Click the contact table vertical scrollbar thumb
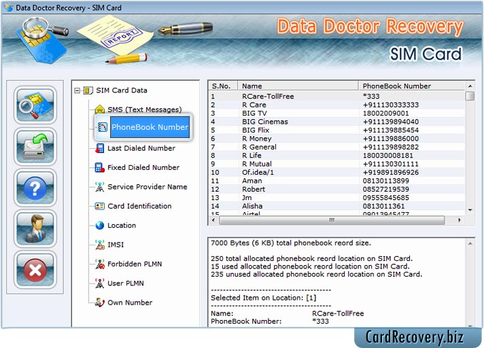 pos(470,96)
